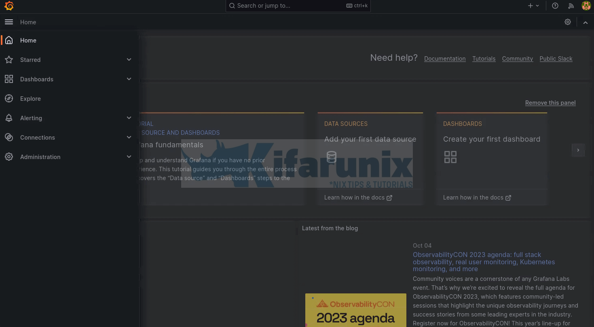Viewport: 594px width, 327px height.
Task: Open the Community link
Action: click(518, 59)
